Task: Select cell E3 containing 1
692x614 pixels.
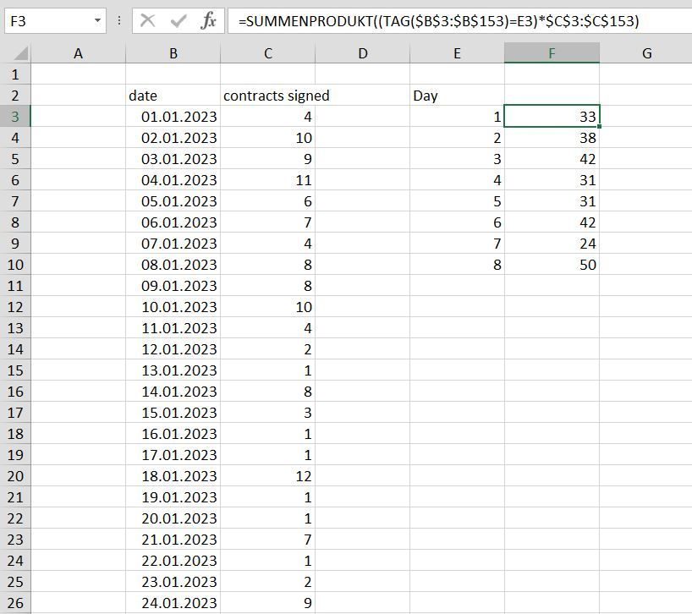Action: pos(457,117)
